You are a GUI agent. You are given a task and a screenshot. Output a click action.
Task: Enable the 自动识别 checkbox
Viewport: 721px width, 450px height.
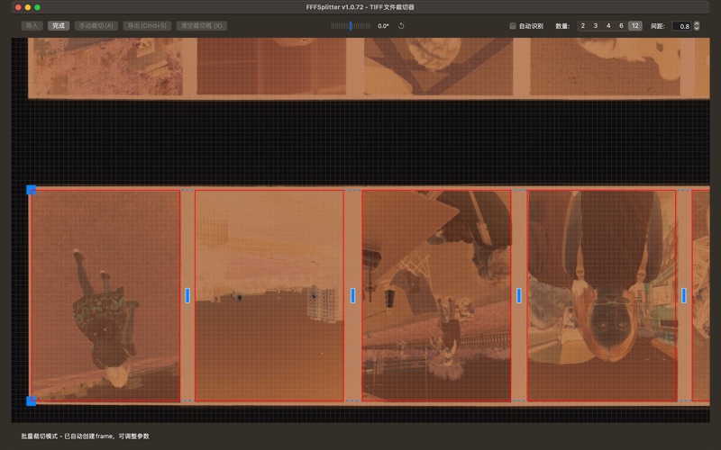pos(513,26)
